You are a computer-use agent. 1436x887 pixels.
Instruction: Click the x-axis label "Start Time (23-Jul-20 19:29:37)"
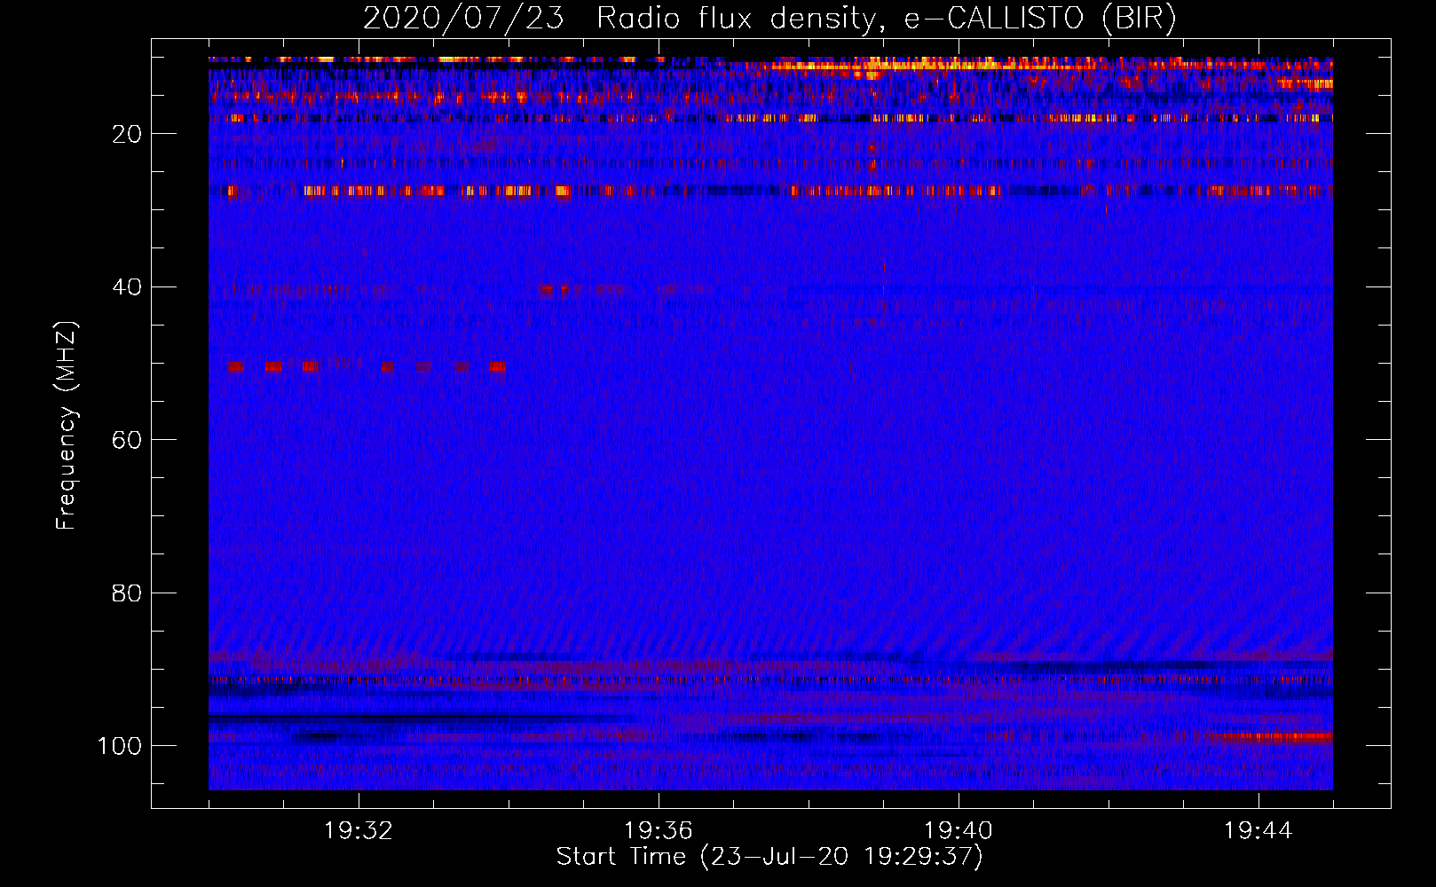point(769,857)
